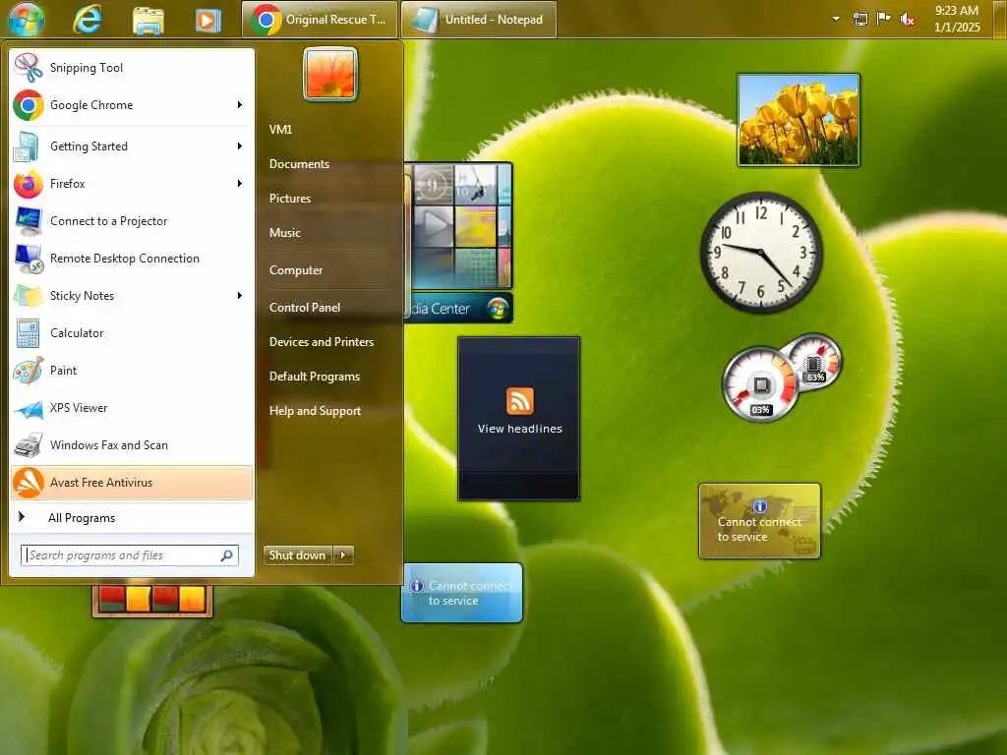Click the Media Center Windows logo
Screen dimensions: 1007x755
(497, 309)
